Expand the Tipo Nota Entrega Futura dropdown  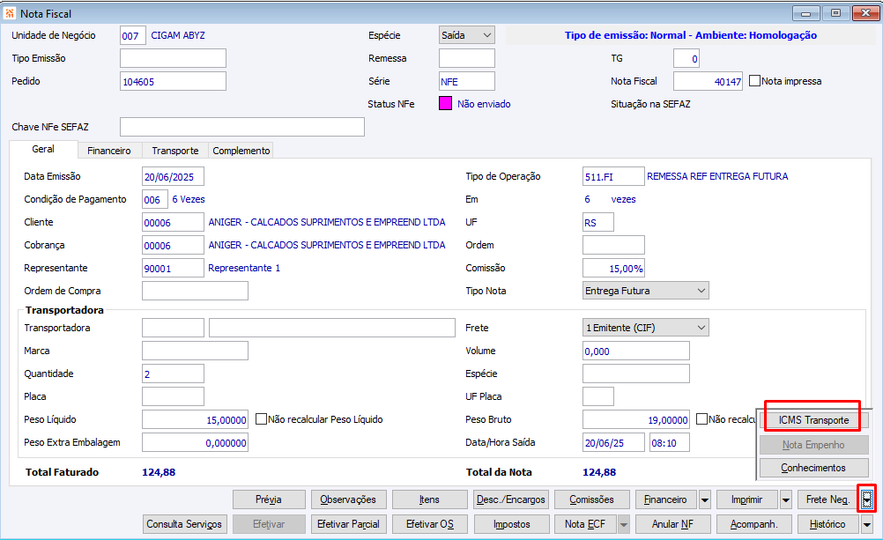pyautogui.click(x=645, y=291)
